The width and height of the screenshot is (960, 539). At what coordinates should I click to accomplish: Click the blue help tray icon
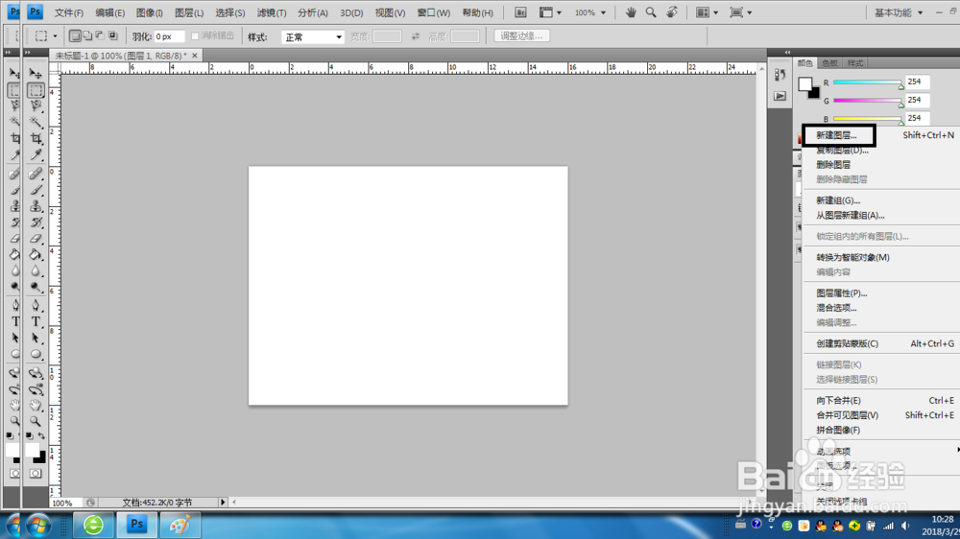coord(756,525)
